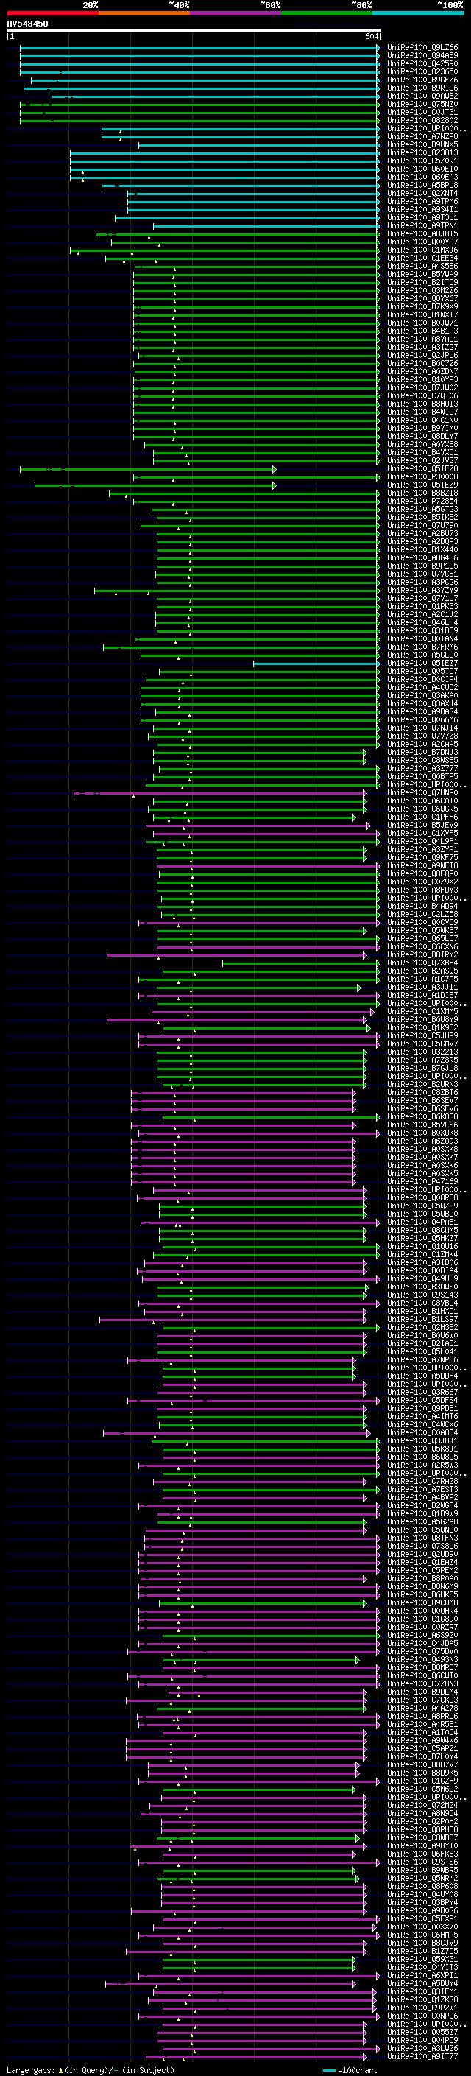Select the label UniRef100_P47169
Screen dimensions: 471x2076
click(422, 1182)
